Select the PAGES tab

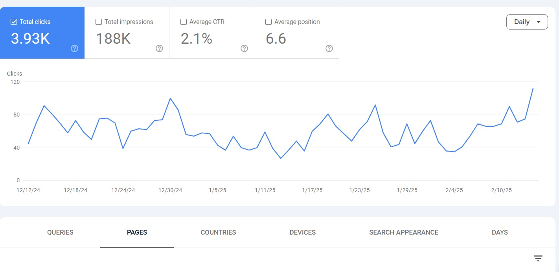pyautogui.click(x=137, y=232)
